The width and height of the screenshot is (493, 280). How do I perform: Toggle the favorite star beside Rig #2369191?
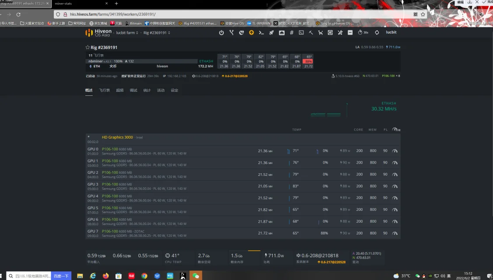(x=88, y=47)
